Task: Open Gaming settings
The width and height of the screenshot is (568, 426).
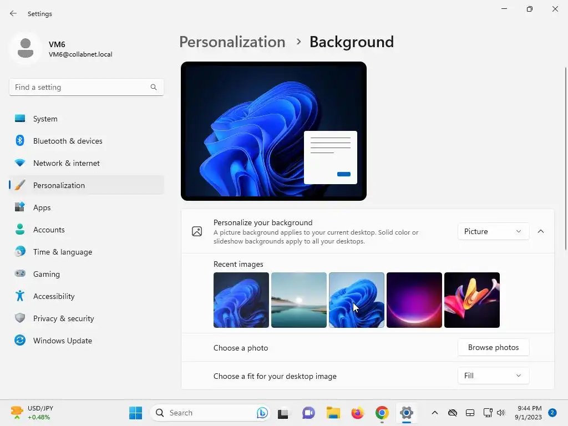Action: coord(86,274)
